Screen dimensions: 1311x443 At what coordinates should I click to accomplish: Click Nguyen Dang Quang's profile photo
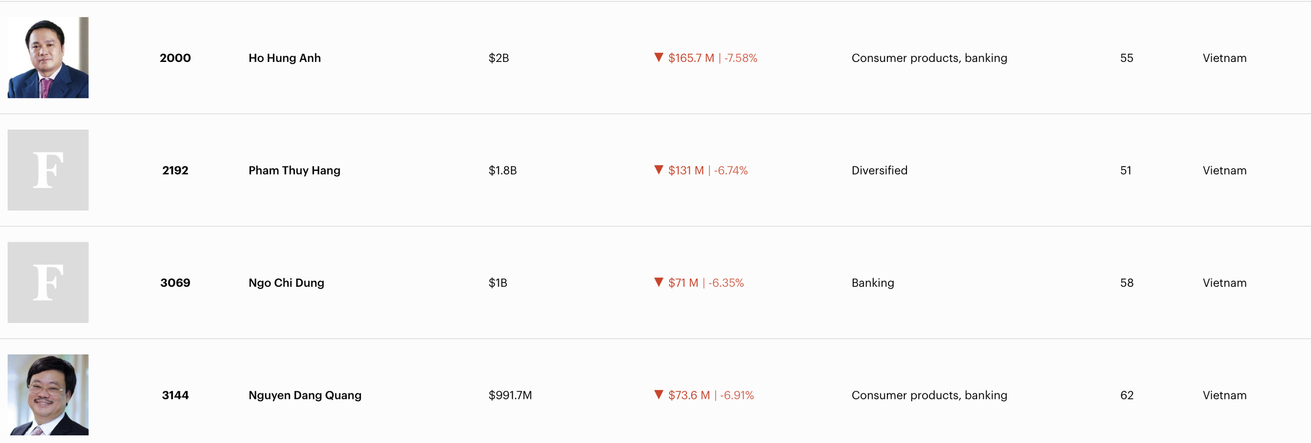48,395
